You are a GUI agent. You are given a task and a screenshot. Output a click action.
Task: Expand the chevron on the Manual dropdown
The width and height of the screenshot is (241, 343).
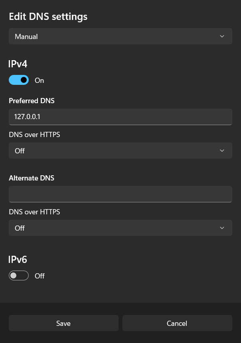pyautogui.click(x=222, y=36)
